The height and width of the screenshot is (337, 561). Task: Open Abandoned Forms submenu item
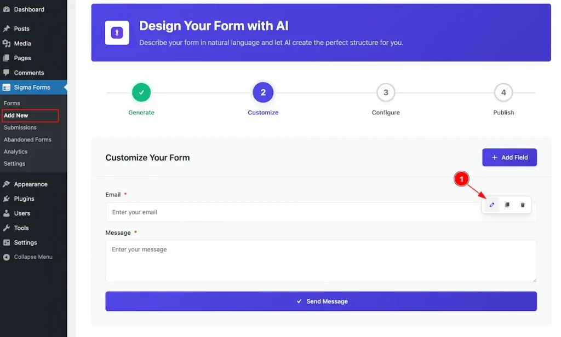[27, 140]
